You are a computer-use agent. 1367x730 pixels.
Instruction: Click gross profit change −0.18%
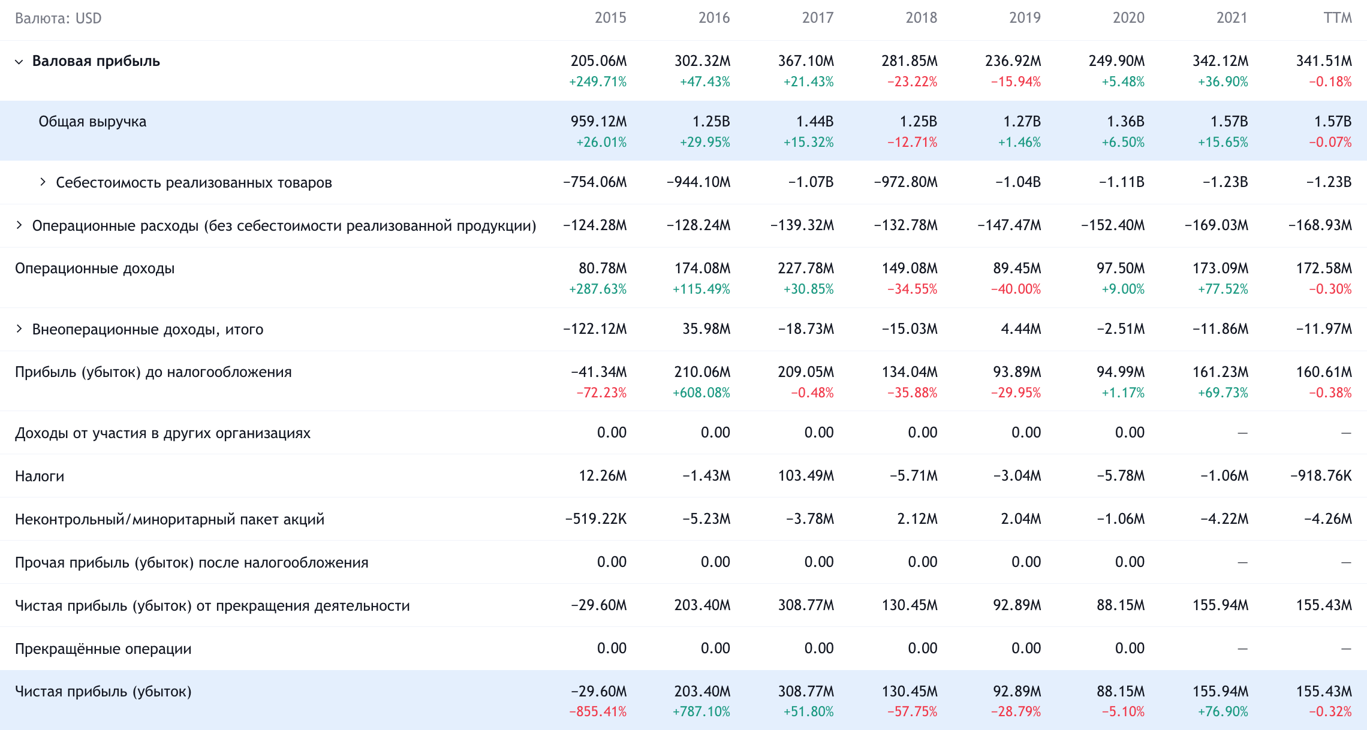coord(1330,82)
